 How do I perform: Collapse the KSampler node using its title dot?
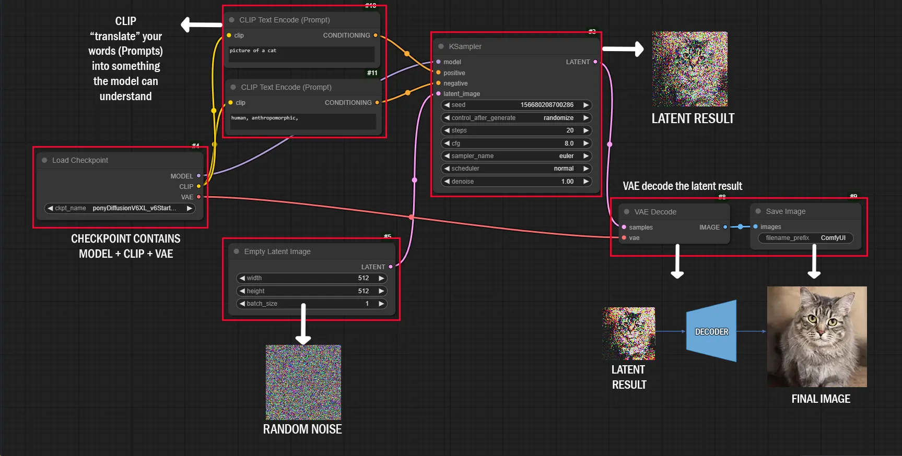pos(441,46)
